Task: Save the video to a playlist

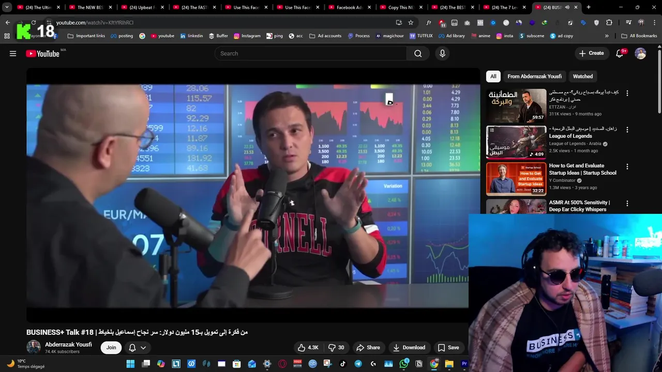Action: (448, 348)
